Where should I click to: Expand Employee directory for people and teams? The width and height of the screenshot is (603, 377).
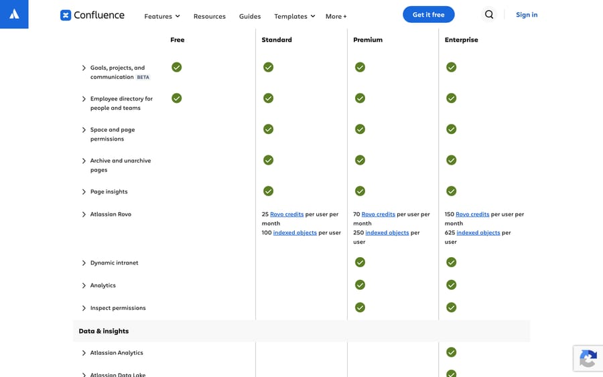84,99
